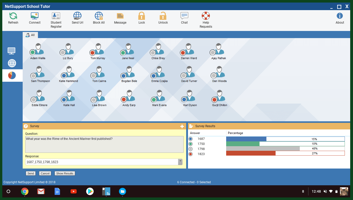This screenshot has width=353, height=200.
Task: Click the red 27% result bar
Action: pyautogui.click(x=251, y=153)
